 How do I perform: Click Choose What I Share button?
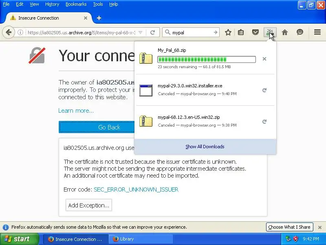(x=289, y=227)
